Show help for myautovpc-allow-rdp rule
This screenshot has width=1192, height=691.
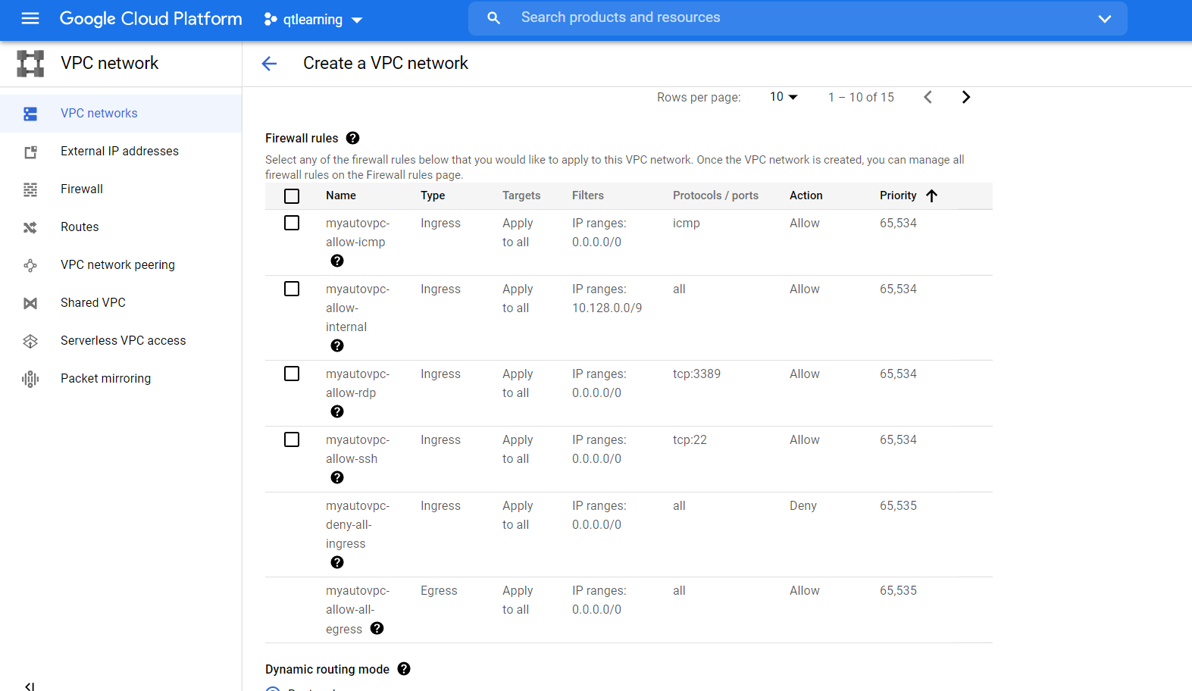click(337, 411)
